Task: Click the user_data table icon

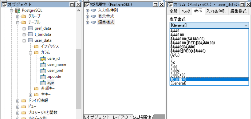Action: click(30, 40)
